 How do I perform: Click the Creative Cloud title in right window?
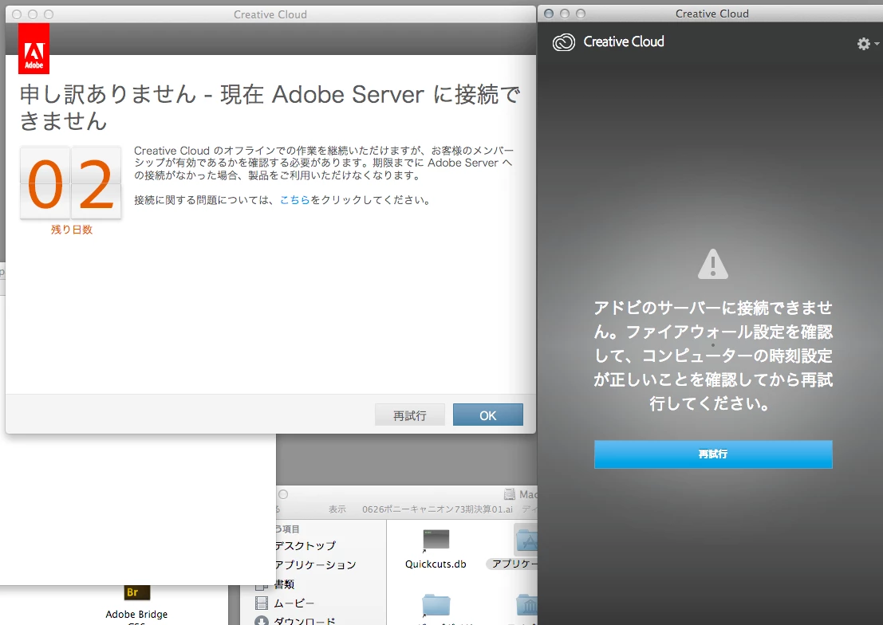pos(712,14)
